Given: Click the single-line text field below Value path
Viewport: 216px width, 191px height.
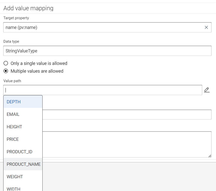Looking at the screenshot, I should [127, 115].
